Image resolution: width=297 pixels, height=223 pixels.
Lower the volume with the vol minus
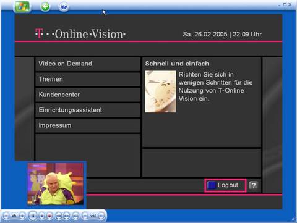[x=85, y=216]
